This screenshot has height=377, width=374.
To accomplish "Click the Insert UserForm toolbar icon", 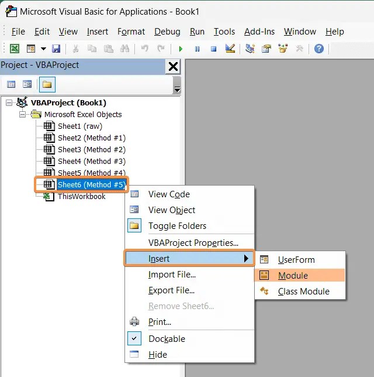I will 31,49.
